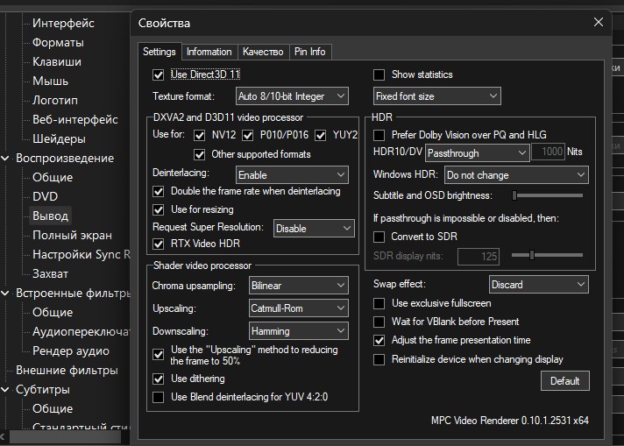
Task: Open Полный экран settings page
Action: click(72, 236)
